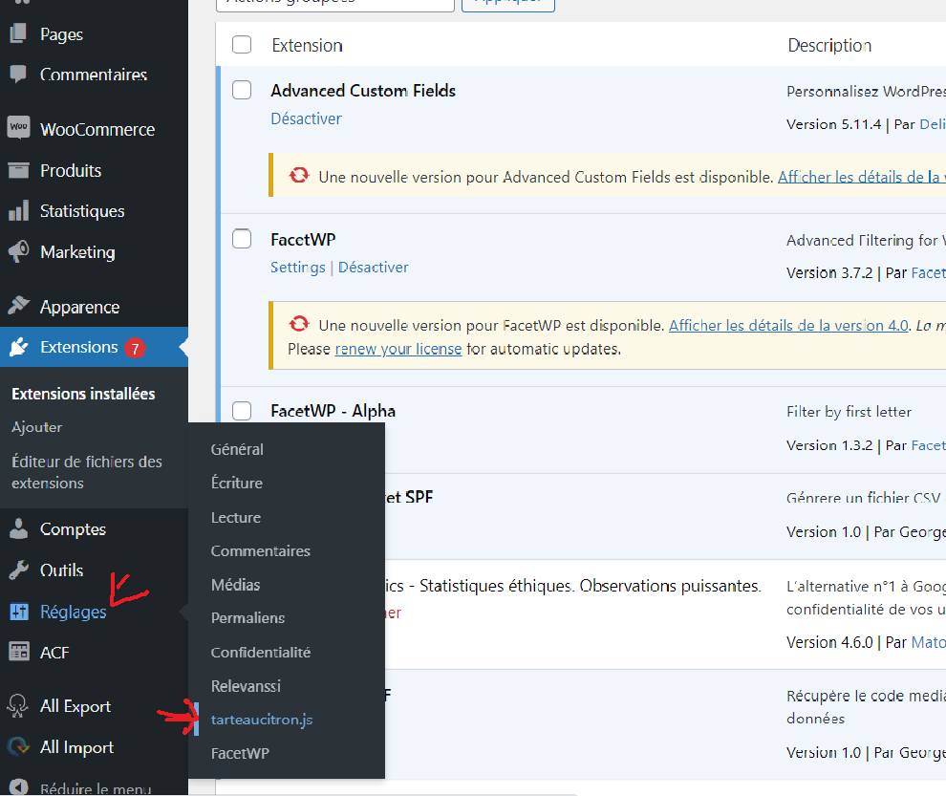Check the FacetWP plugin checkbox

click(x=242, y=239)
